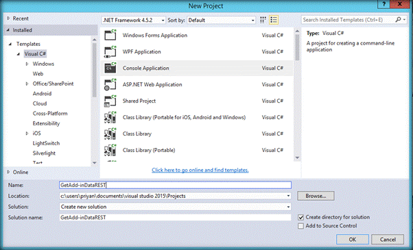This screenshot has width=413, height=250.
Task: Select the Shared Project text
Action: click(x=139, y=101)
